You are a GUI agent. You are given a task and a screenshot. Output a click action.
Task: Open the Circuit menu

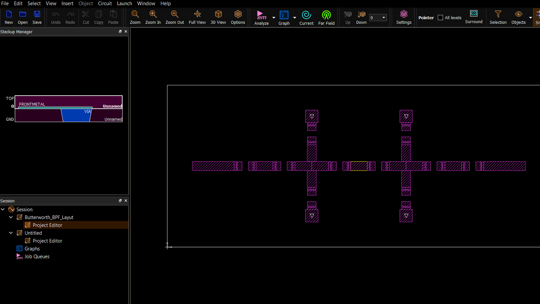pos(105,4)
